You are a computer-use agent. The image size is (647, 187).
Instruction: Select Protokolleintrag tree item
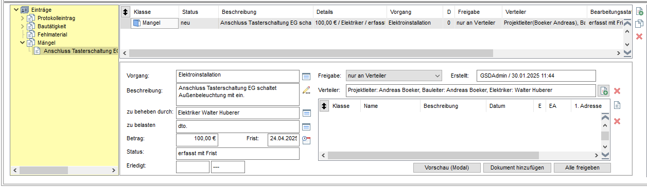pos(56,18)
